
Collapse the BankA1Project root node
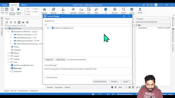point(5,29)
